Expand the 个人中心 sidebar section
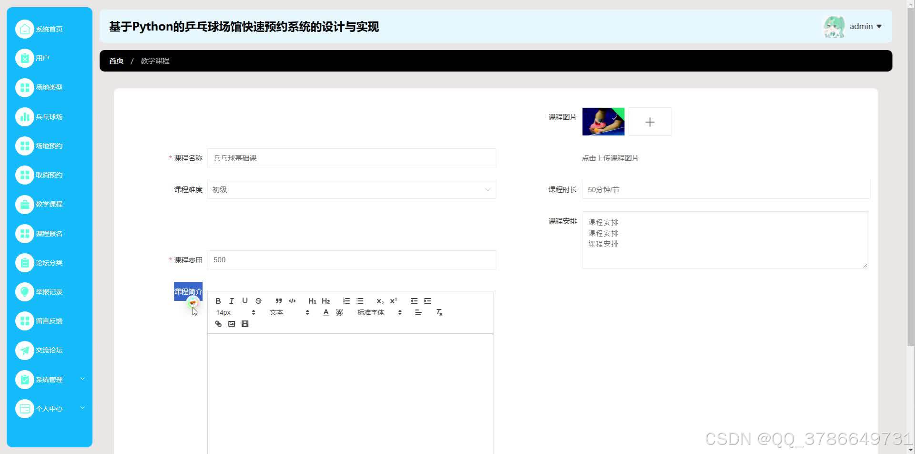This screenshot has height=454, width=915. coord(49,408)
